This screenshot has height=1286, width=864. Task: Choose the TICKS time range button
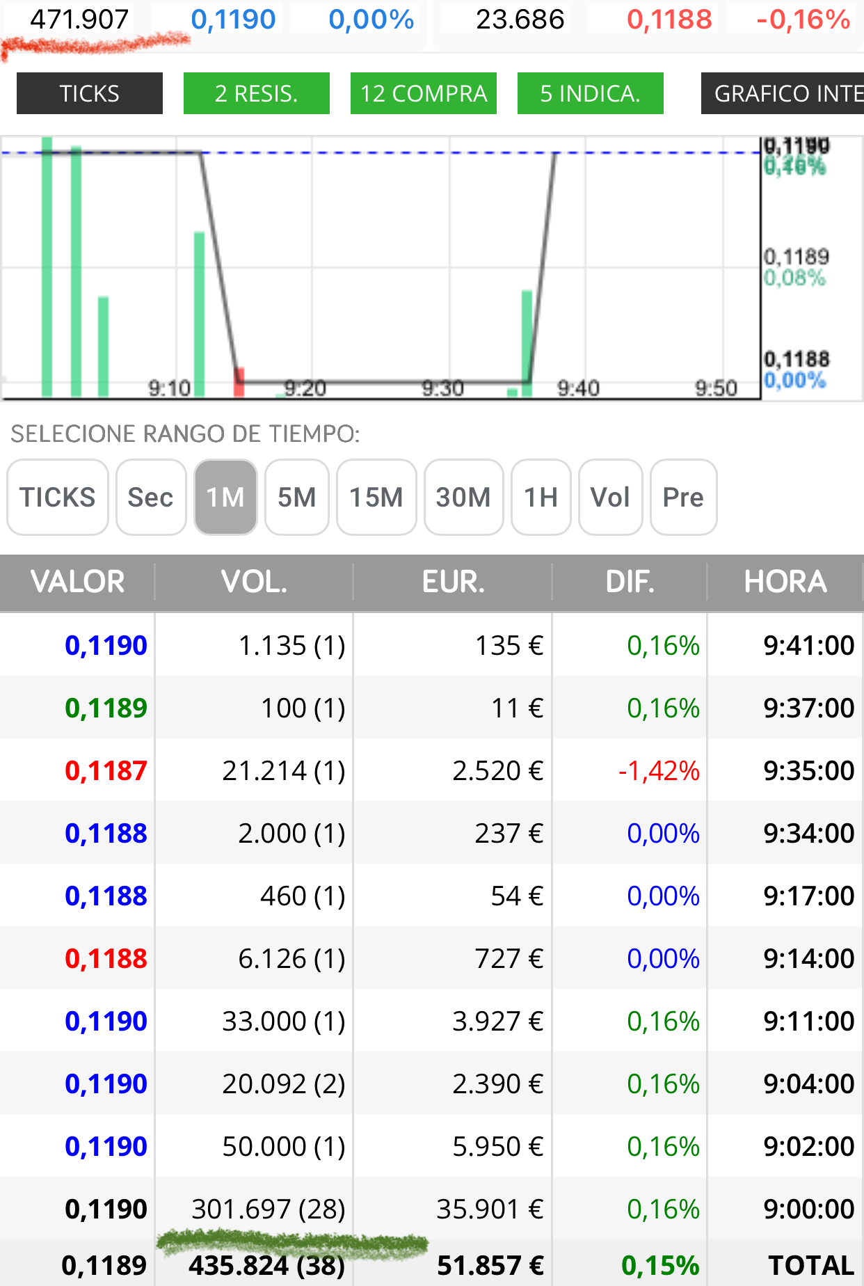58,498
